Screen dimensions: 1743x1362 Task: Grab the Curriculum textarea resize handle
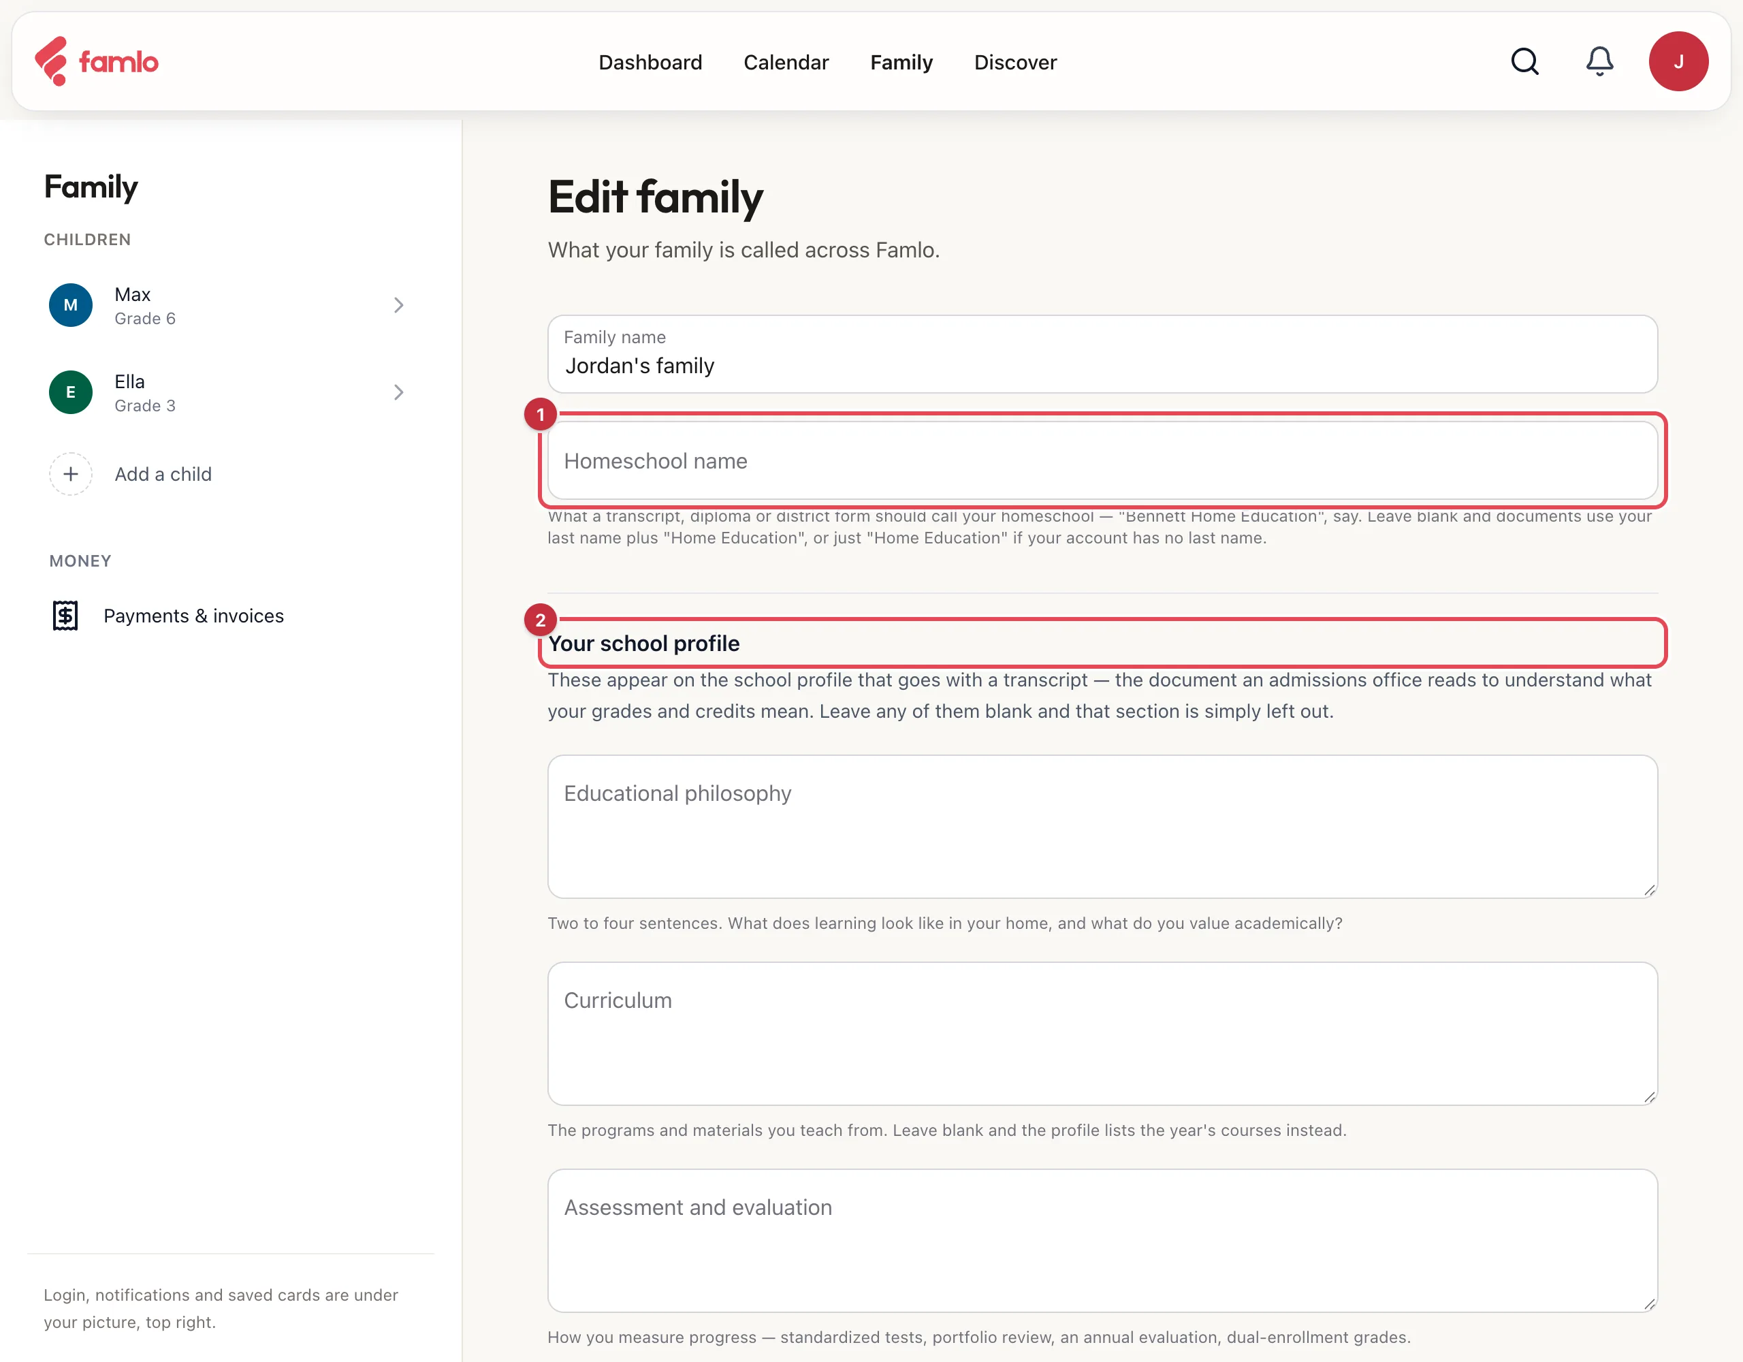(1649, 1097)
